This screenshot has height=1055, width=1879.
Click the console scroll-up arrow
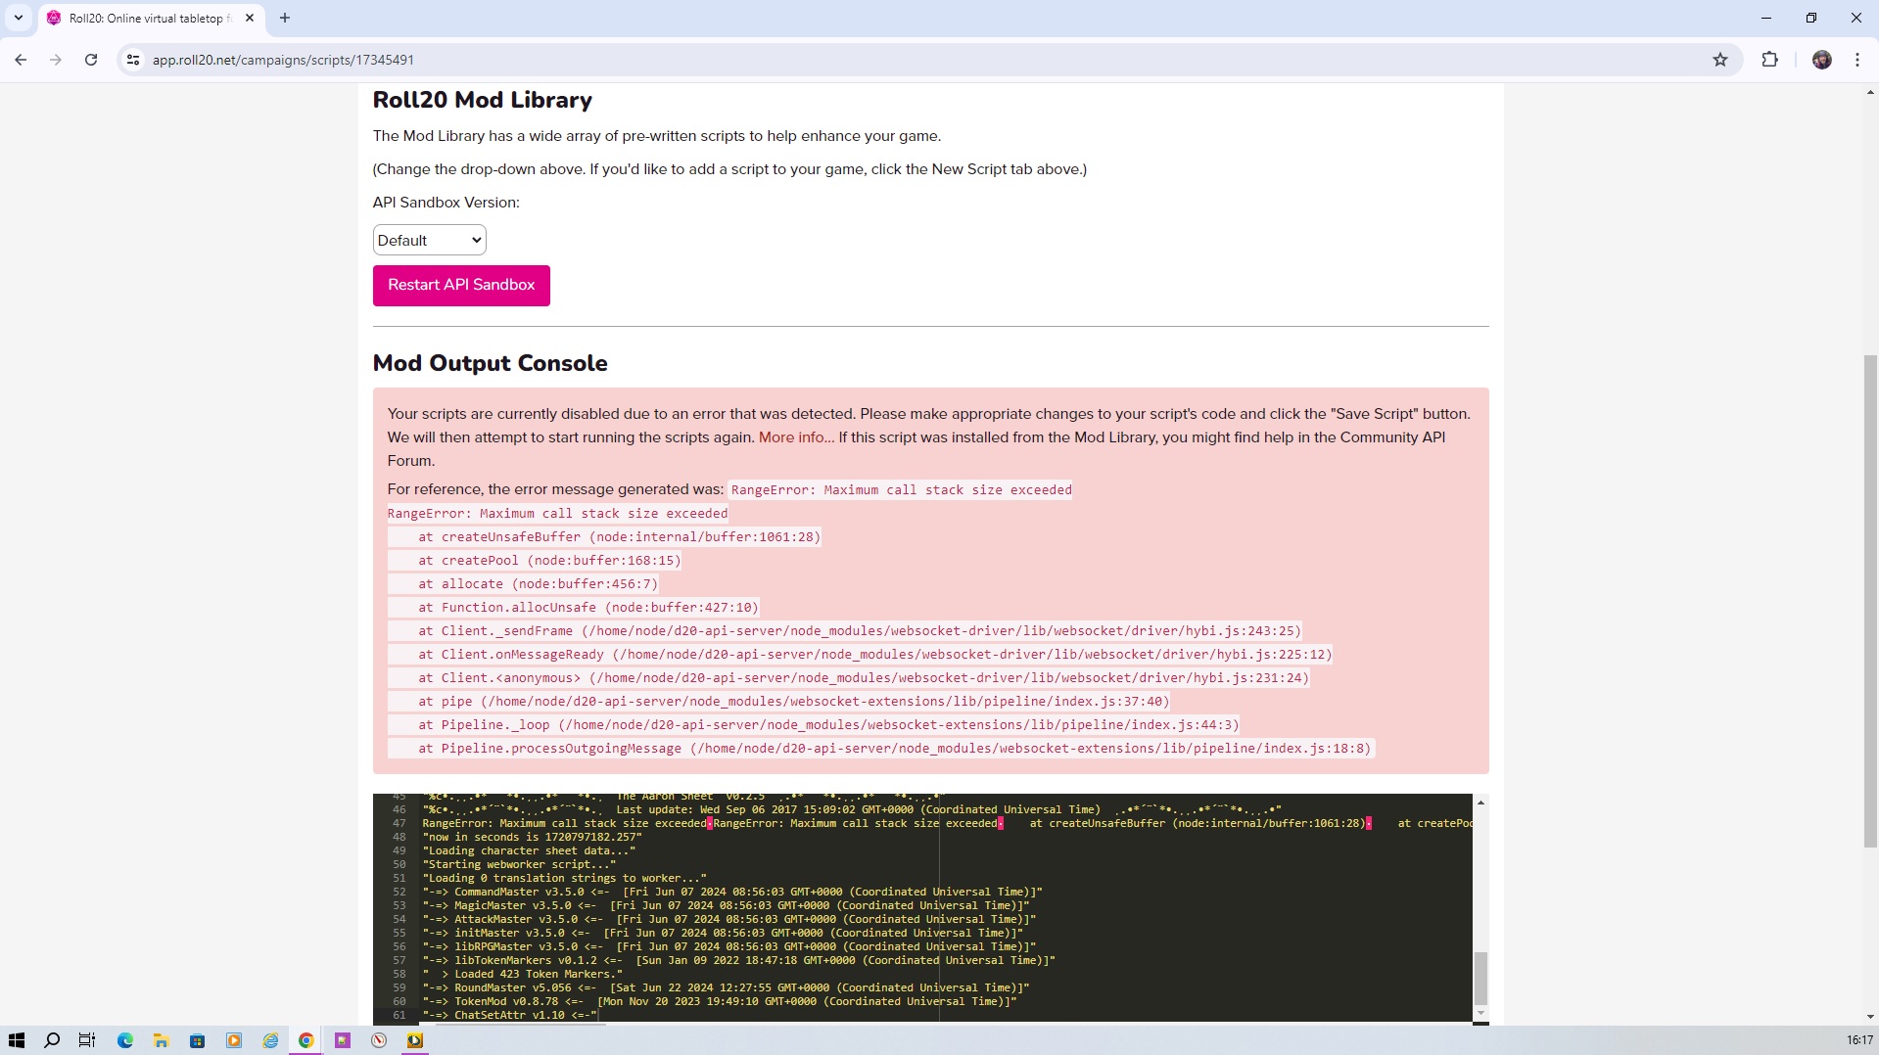1480,803
